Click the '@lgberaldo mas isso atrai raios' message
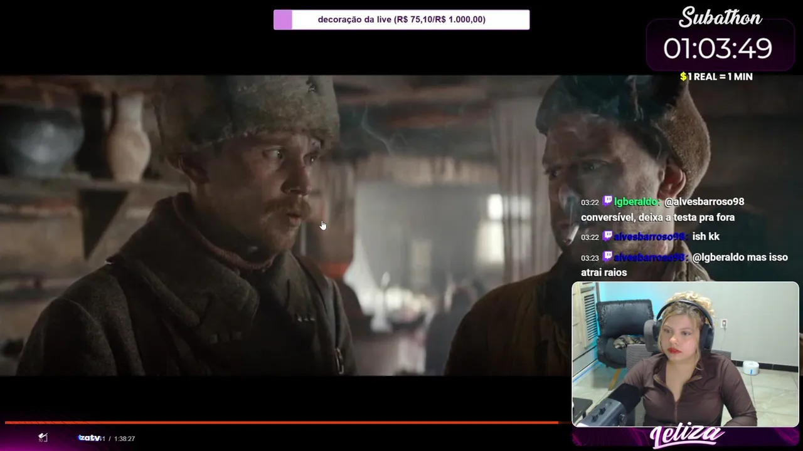 tap(684, 265)
